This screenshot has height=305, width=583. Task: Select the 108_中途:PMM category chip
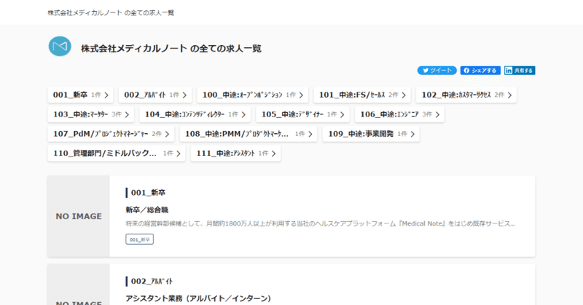[x=249, y=134]
